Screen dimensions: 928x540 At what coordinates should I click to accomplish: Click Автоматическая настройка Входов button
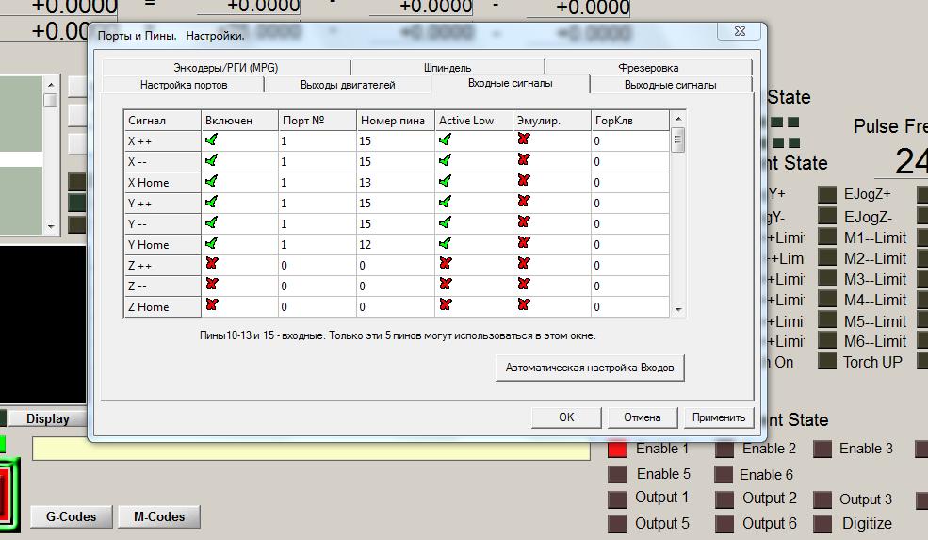[x=590, y=368]
